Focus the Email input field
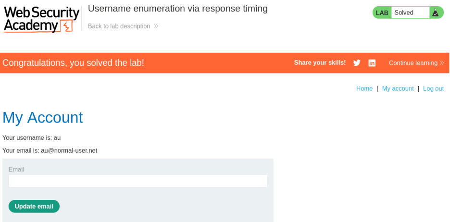Screen dimensions: 450x222 (x=137, y=181)
